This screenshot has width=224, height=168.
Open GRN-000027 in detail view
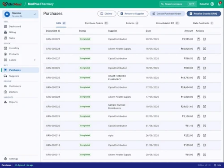click(204, 58)
